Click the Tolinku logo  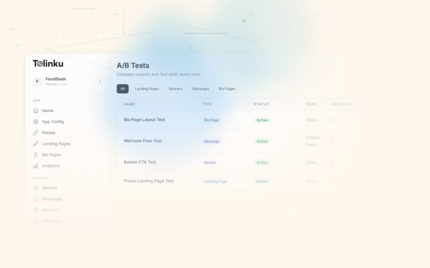pos(48,64)
